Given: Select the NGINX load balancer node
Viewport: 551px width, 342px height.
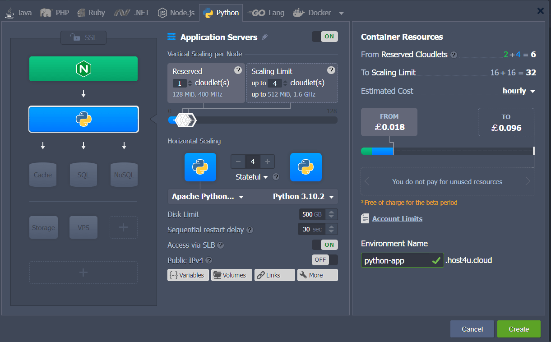Looking at the screenshot, I should click(83, 69).
